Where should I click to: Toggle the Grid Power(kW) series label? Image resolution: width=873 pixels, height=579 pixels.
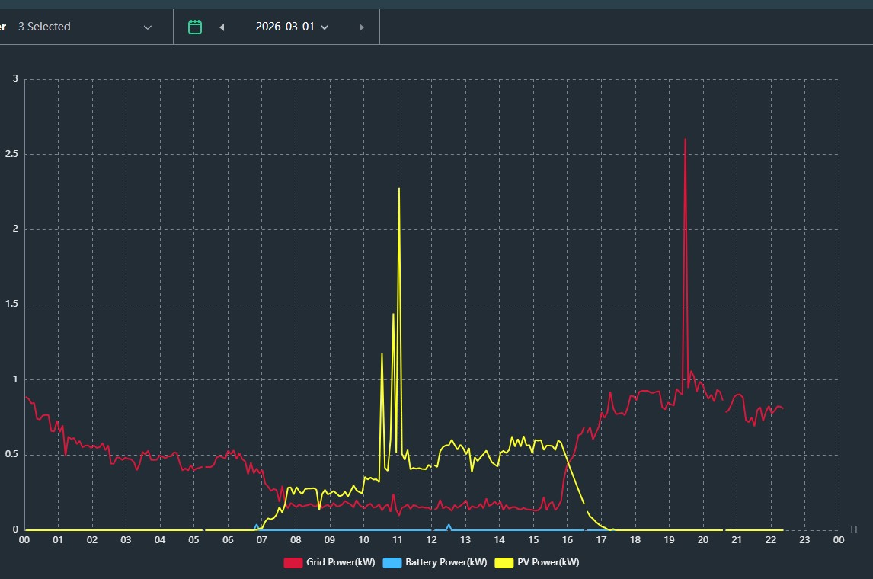341,563
